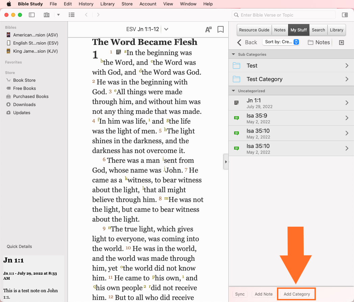Open the File menu
This screenshot has height=302, width=354.
[x=53, y=4]
